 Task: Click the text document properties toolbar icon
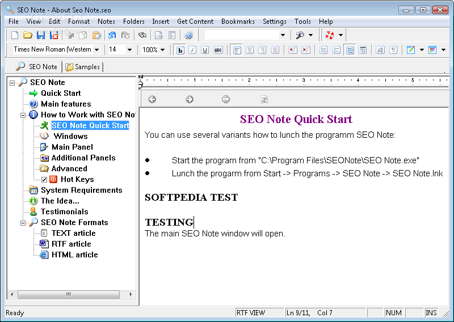(x=172, y=35)
